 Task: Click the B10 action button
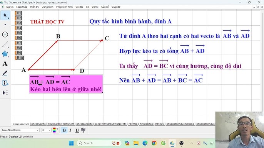19,58
